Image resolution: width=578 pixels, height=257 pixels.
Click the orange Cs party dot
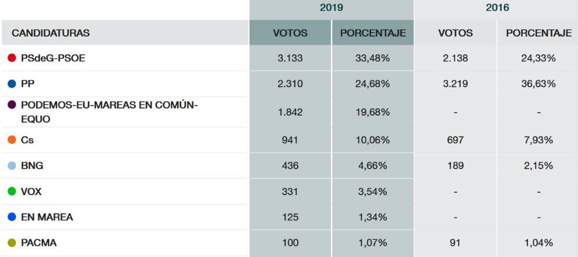(x=12, y=140)
